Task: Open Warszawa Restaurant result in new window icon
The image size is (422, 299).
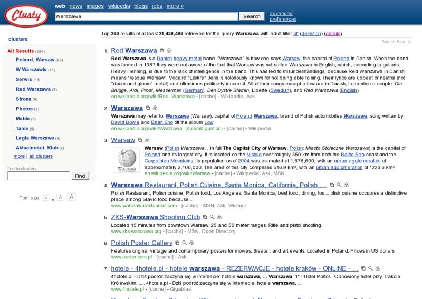Action: pos(332,185)
